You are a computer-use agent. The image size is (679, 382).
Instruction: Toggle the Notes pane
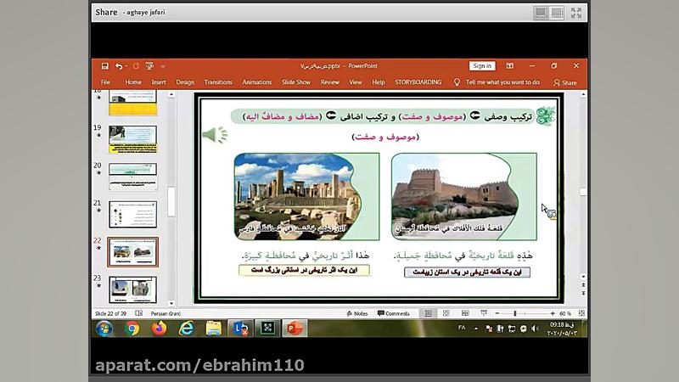[357, 313]
